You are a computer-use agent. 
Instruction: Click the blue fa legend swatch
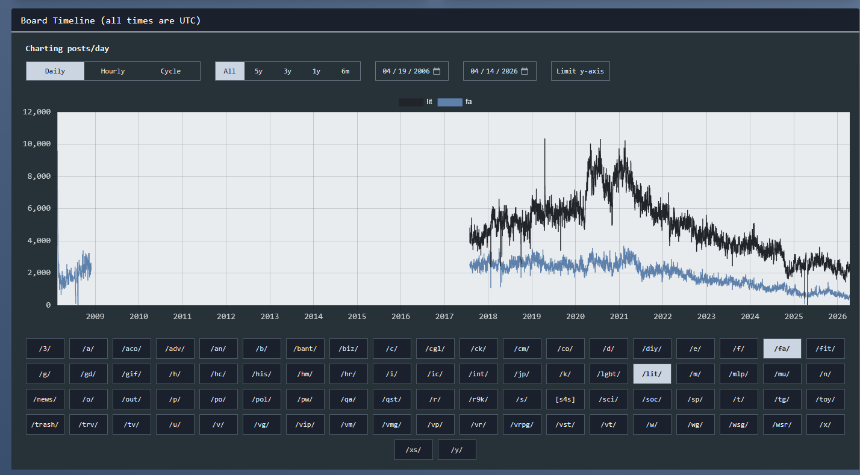click(x=450, y=102)
